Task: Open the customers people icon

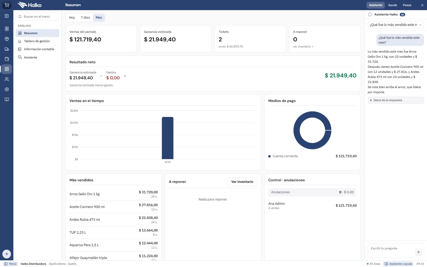Action: tap(7, 79)
